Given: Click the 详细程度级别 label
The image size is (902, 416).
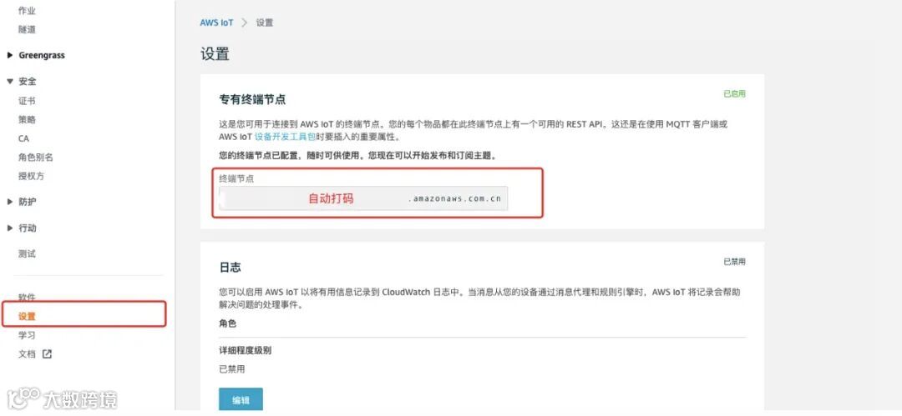Looking at the screenshot, I should (x=245, y=350).
